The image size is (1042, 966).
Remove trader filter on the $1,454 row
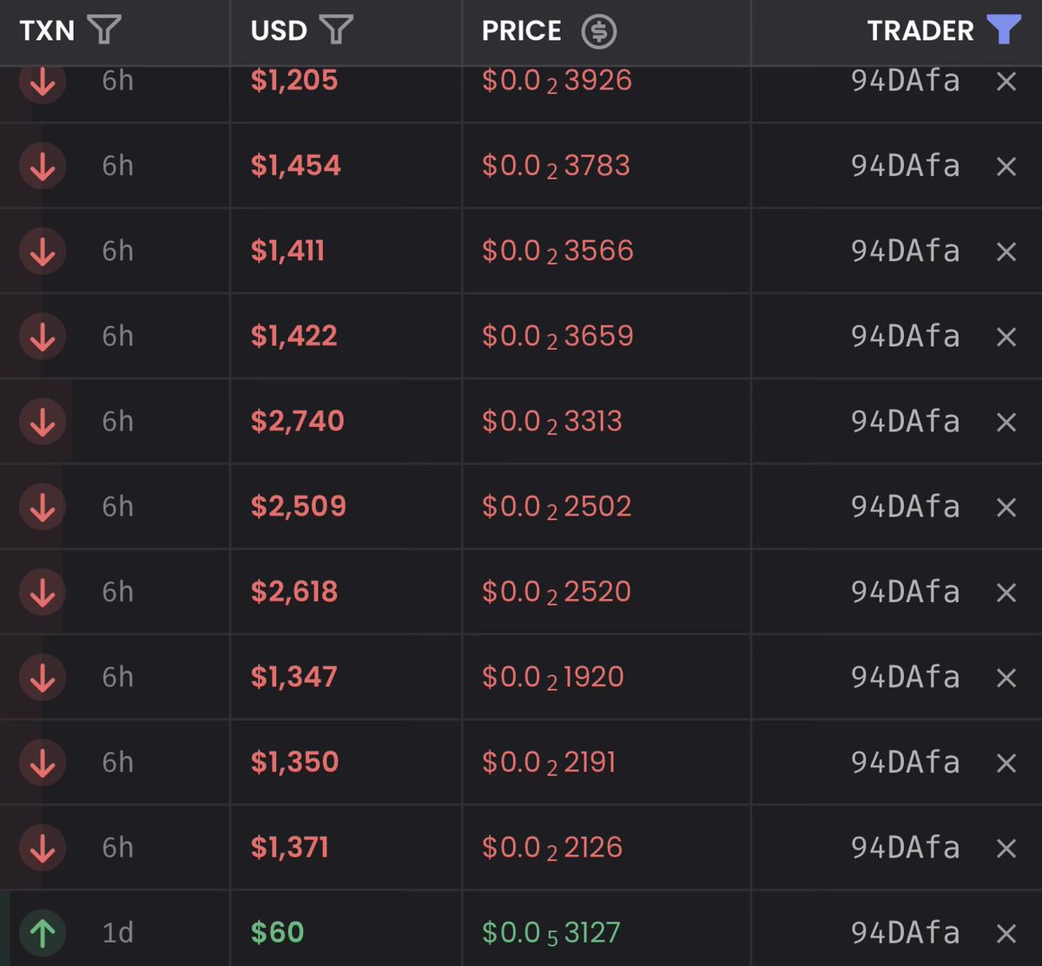[x=1006, y=166]
